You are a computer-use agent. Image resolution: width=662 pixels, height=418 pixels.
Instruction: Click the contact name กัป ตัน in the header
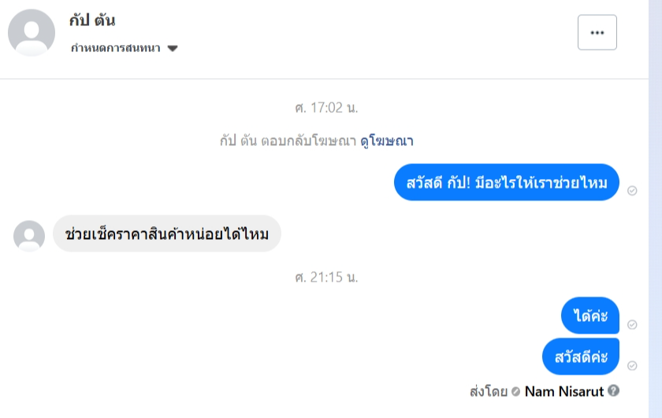[92, 20]
